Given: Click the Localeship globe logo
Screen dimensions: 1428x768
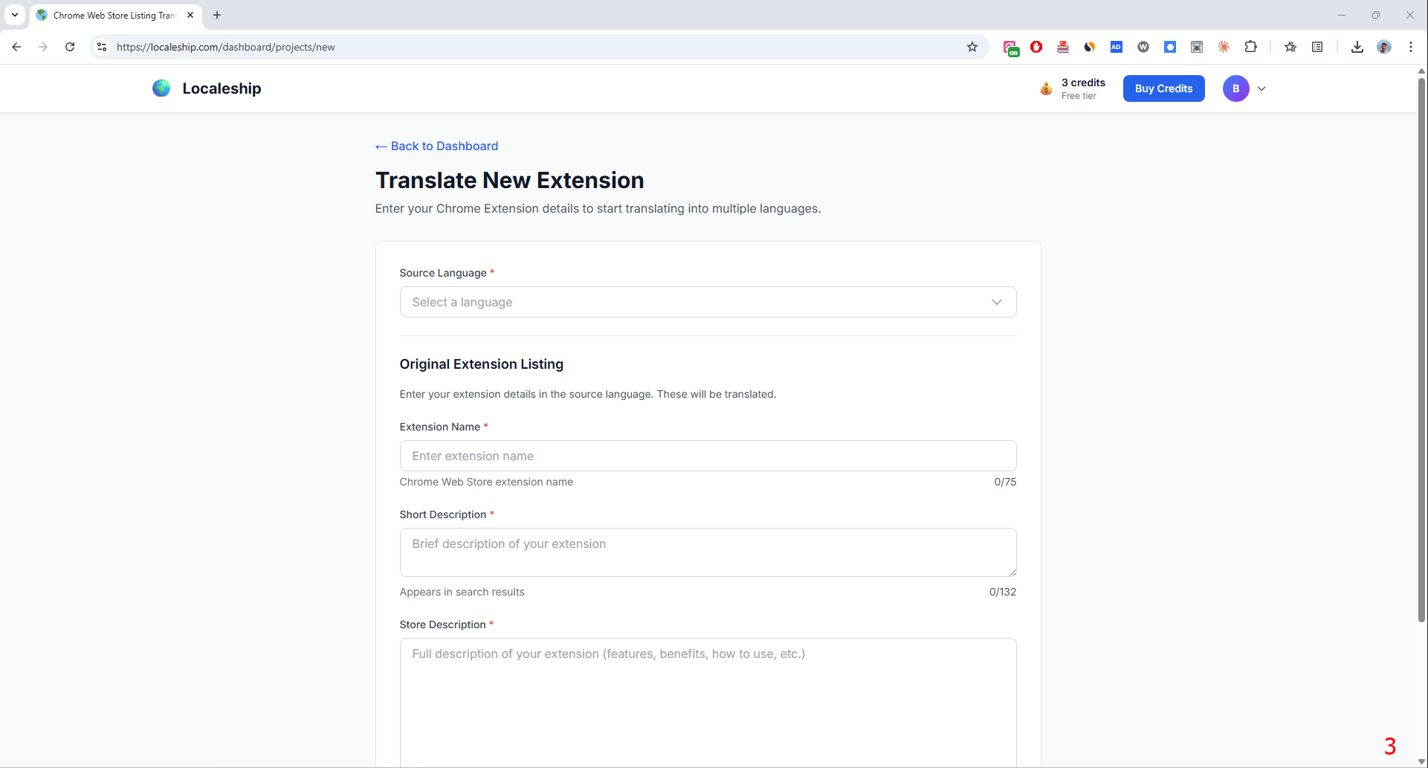Looking at the screenshot, I should [x=161, y=88].
